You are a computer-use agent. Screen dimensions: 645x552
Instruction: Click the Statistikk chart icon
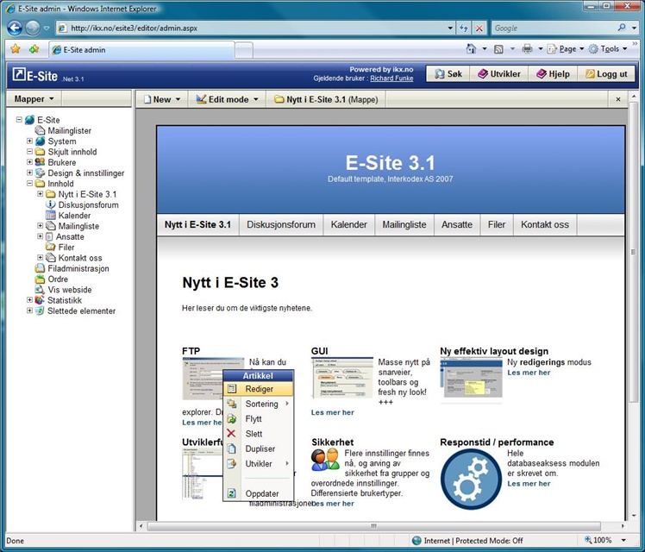coord(40,300)
